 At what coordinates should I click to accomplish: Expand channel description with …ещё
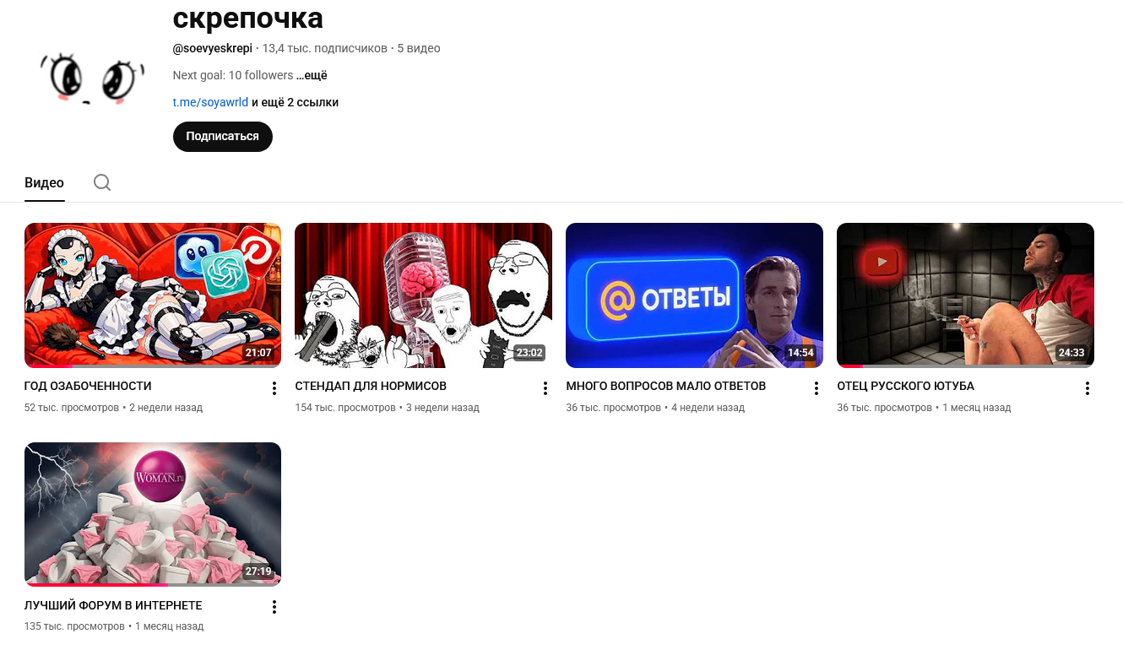[312, 75]
